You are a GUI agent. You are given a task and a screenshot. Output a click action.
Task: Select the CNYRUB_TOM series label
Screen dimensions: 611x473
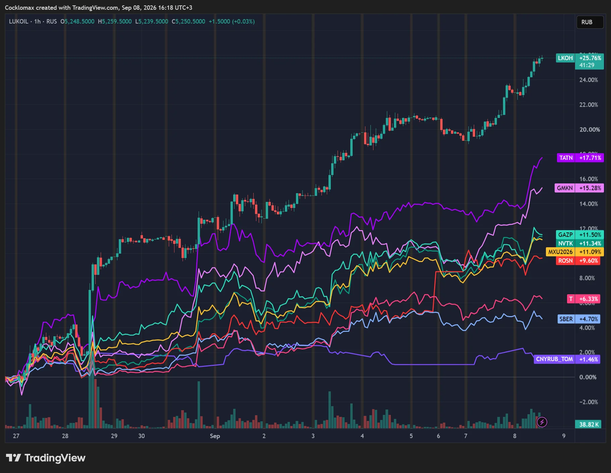[x=554, y=359]
